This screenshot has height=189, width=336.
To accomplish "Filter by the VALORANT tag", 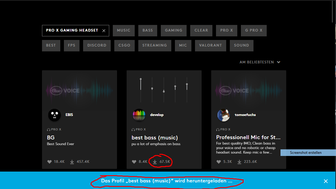I will 210,45.
